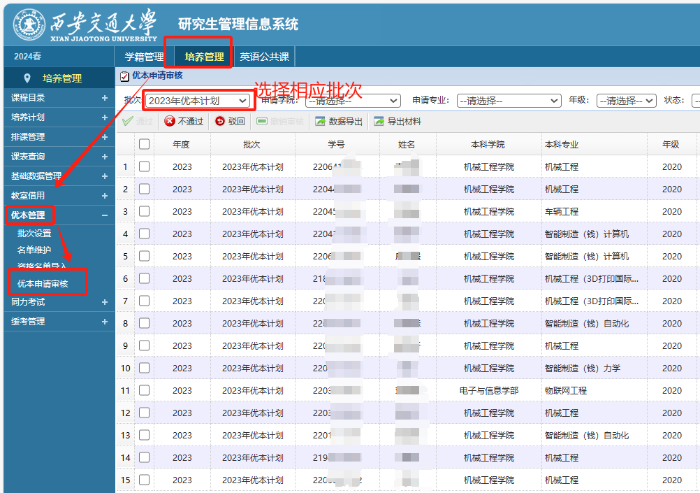Click 电子与信息学部 cell in row 11
The height and width of the screenshot is (493, 700).
[489, 391]
